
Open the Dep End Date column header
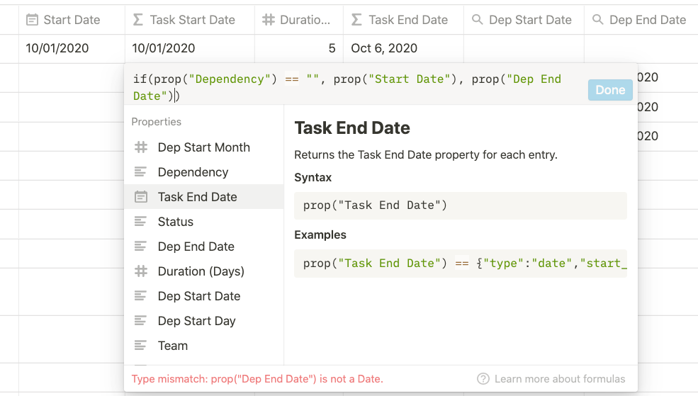tap(647, 20)
